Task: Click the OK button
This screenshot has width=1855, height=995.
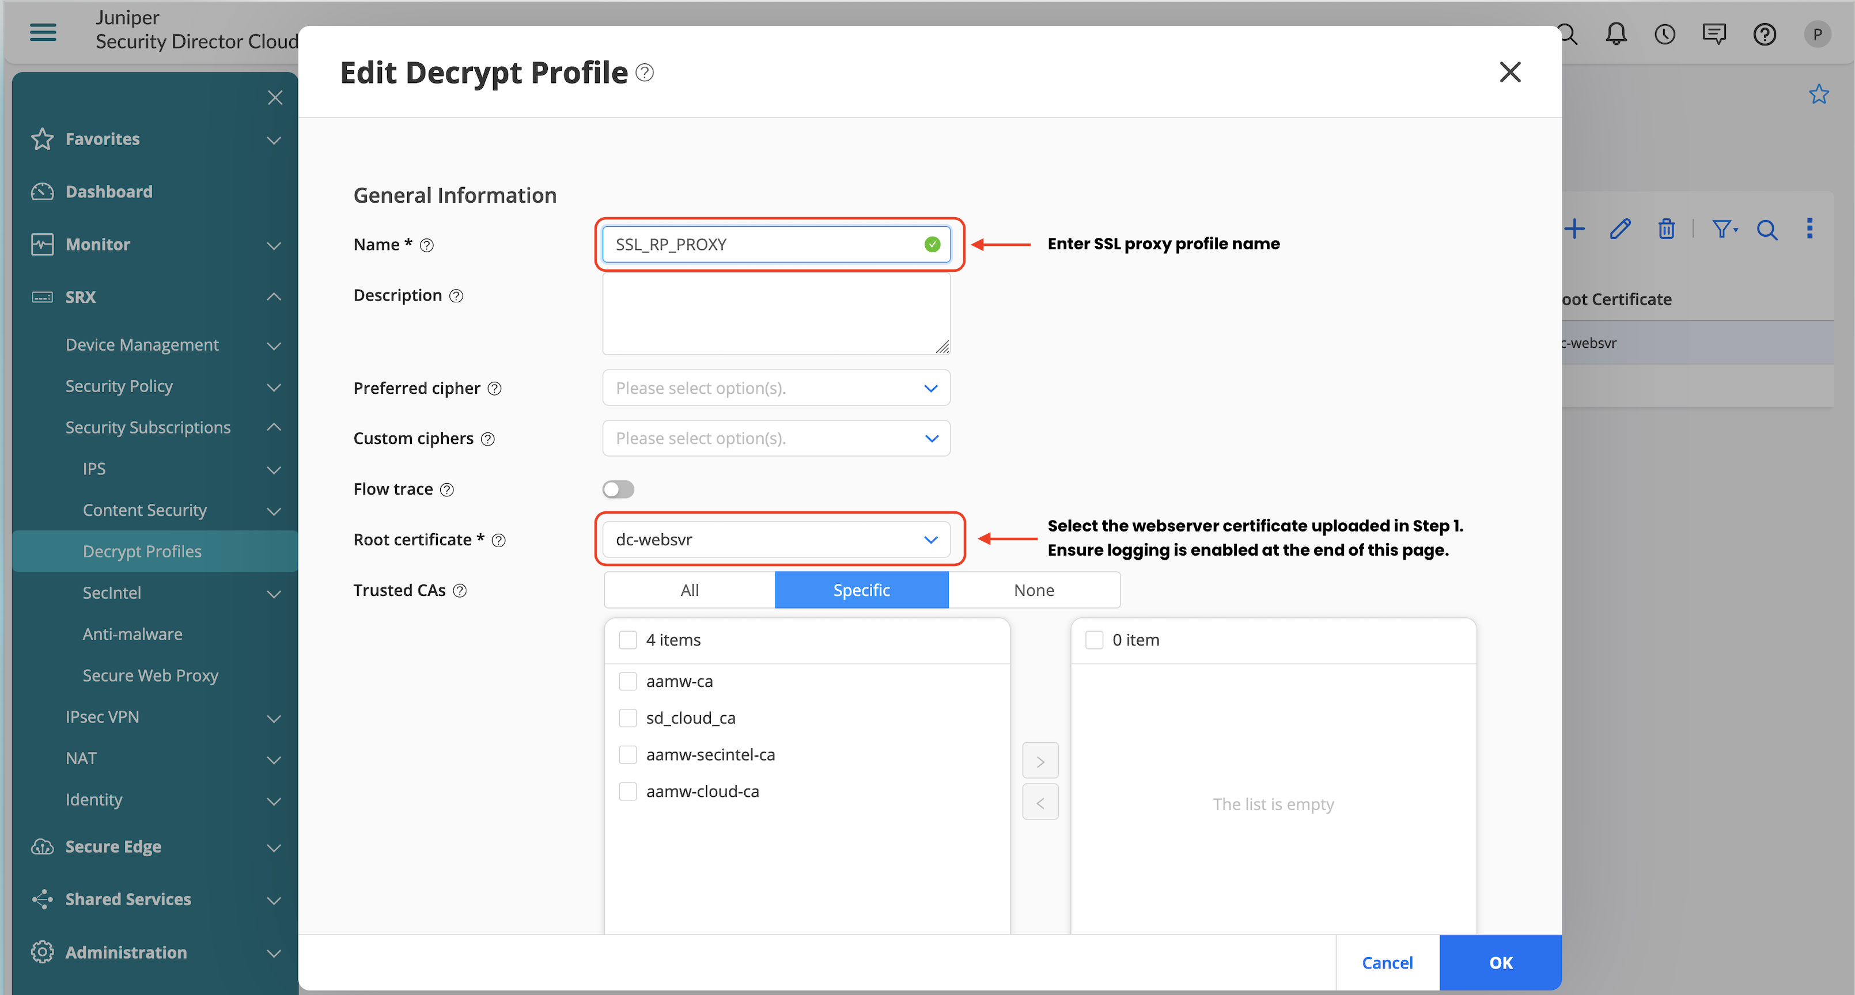Action: click(x=1500, y=963)
